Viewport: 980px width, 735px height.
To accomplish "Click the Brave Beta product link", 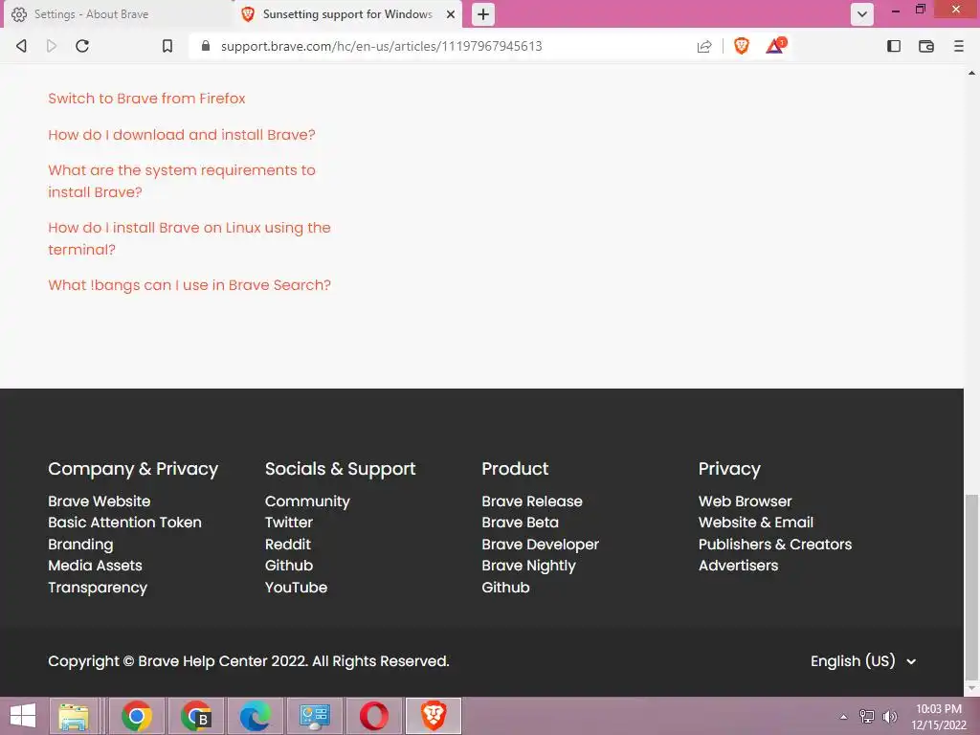I will pos(520,523).
